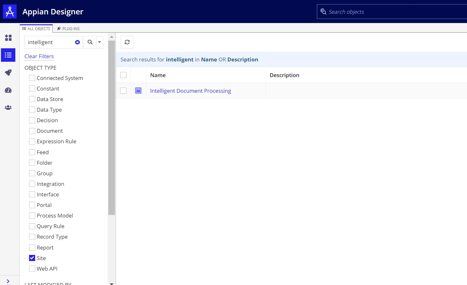Viewport: 467px width, 285px height.
Task: Open the search options dropdown arrow
Action: 100,42
